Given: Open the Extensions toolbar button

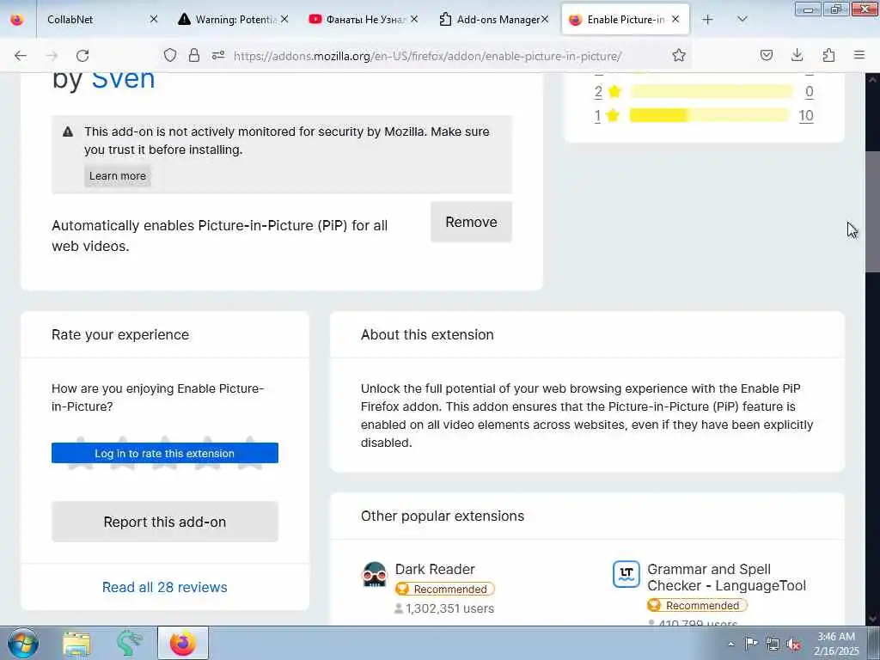Looking at the screenshot, I should click(x=828, y=55).
